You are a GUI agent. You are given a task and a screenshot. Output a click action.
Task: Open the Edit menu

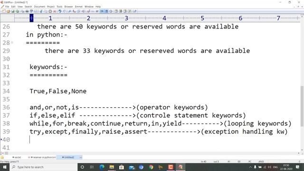point(13,7)
